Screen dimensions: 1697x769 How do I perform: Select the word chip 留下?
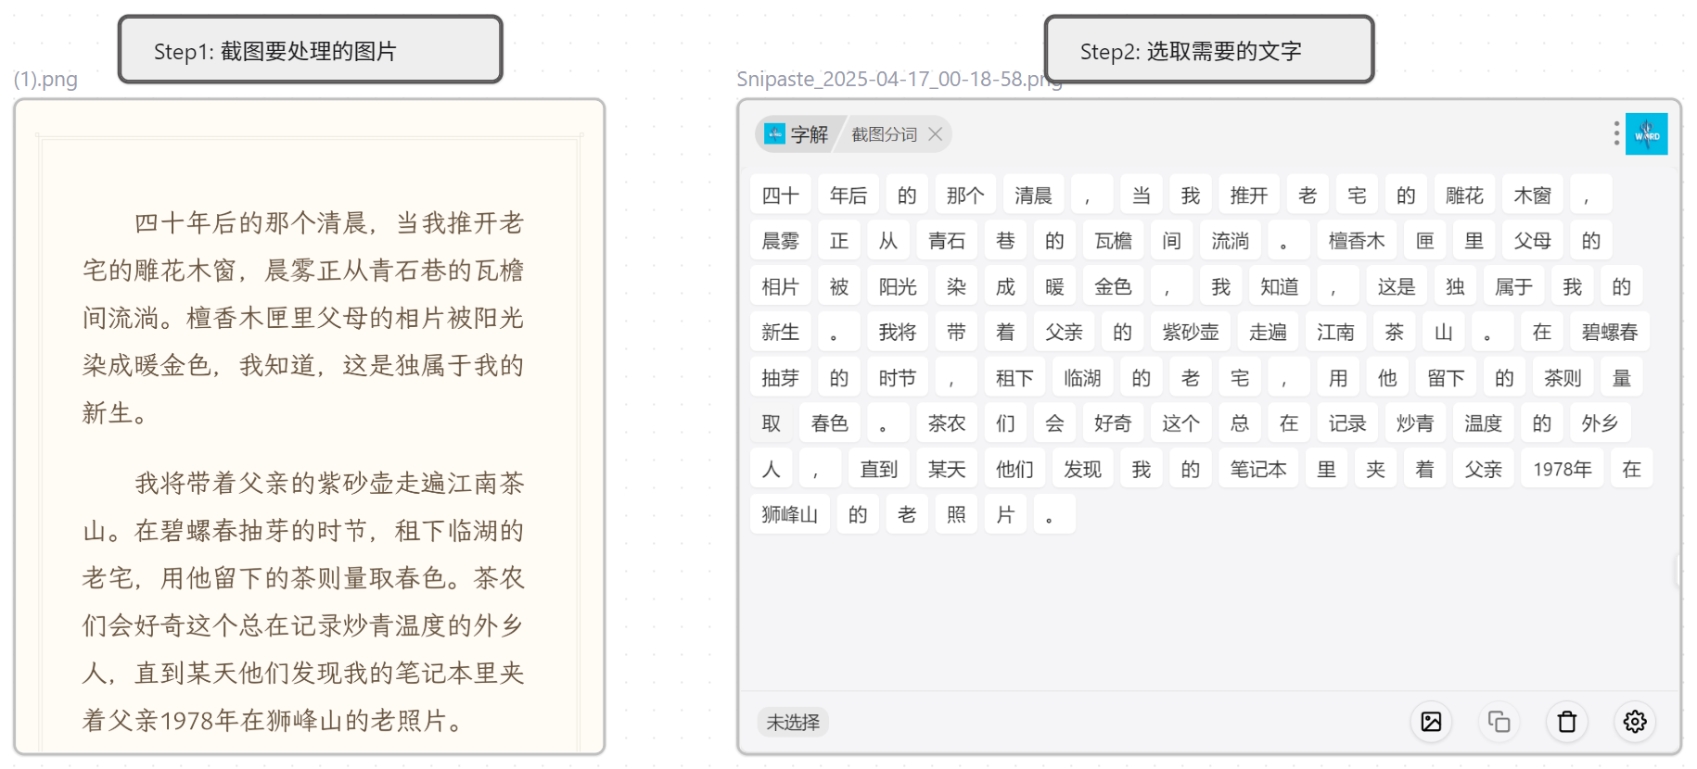pyautogui.click(x=1447, y=378)
